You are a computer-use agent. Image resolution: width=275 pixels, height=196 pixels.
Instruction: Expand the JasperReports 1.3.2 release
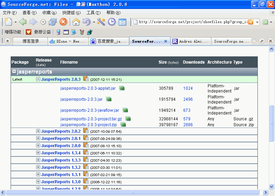(38, 167)
